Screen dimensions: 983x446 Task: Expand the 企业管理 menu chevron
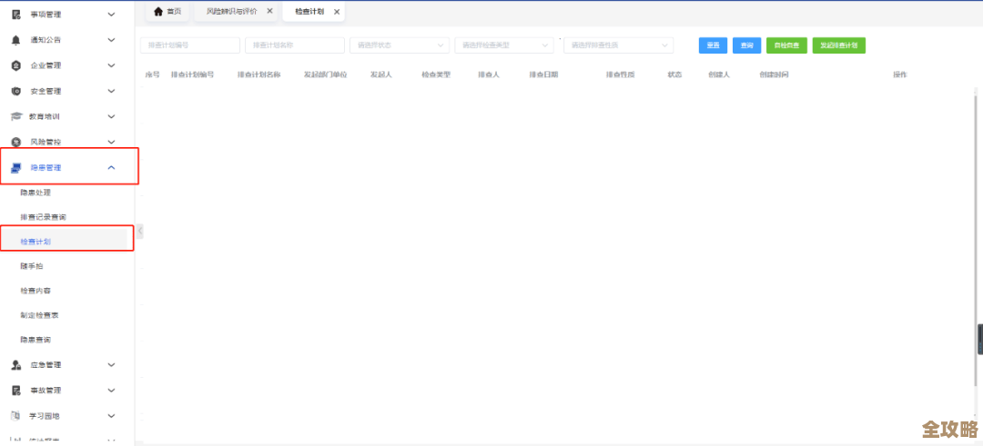pos(112,65)
